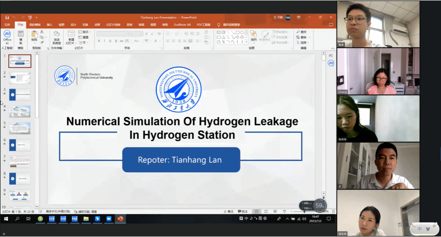The width and height of the screenshot is (441, 237).
Task: Toggle Underline text formatting
Action: tap(110, 41)
